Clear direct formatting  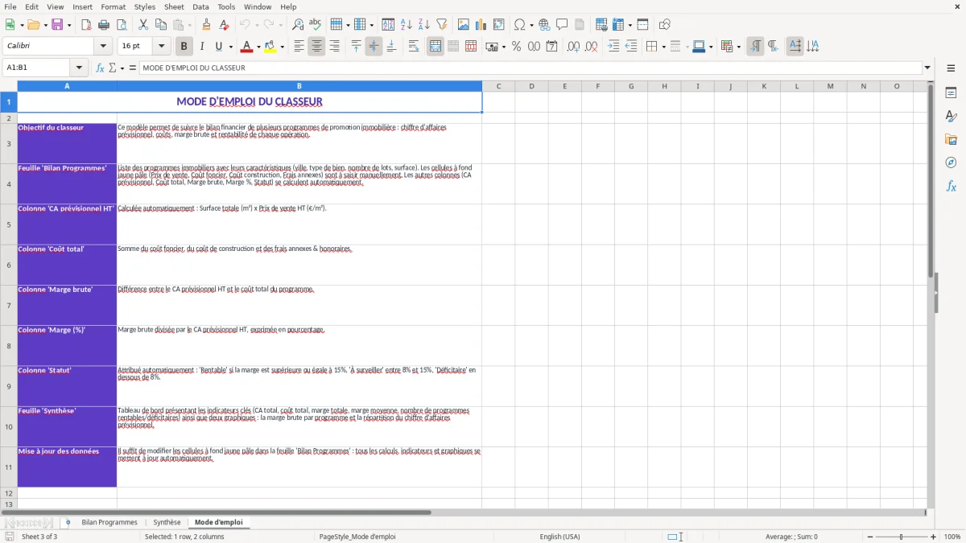tap(224, 25)
